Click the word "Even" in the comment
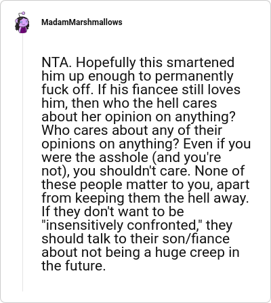The height and width of the screenshot is (303, 271). pyautogui.click(x=198, y=144)
